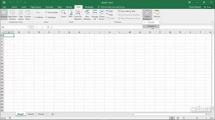
Task: Click the Save icon in title bar
Action: [4, 2]
